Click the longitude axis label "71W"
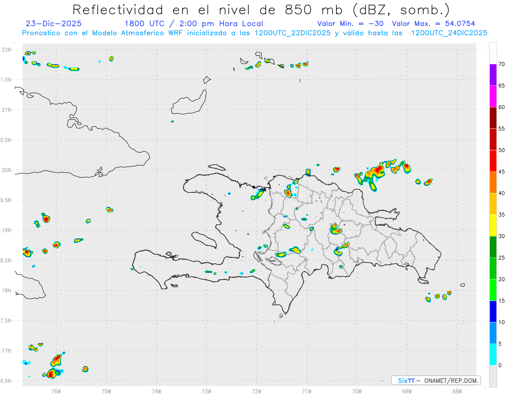The height and width of the screenshot is (397, 513). pos(307,391)
